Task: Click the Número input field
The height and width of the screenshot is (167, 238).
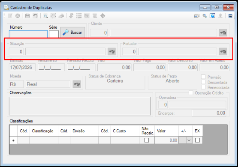Action: (x=28, y=34)
